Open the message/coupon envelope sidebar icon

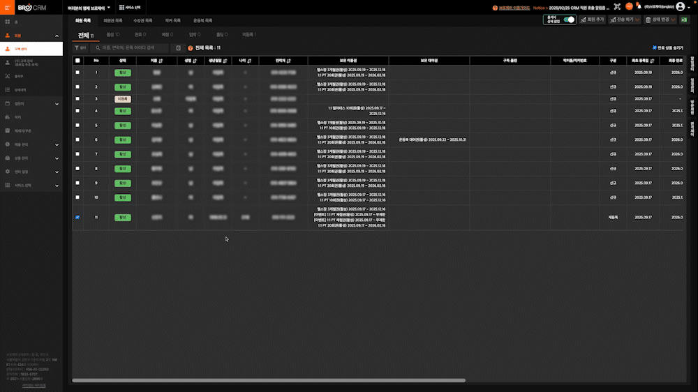(7, 131)
